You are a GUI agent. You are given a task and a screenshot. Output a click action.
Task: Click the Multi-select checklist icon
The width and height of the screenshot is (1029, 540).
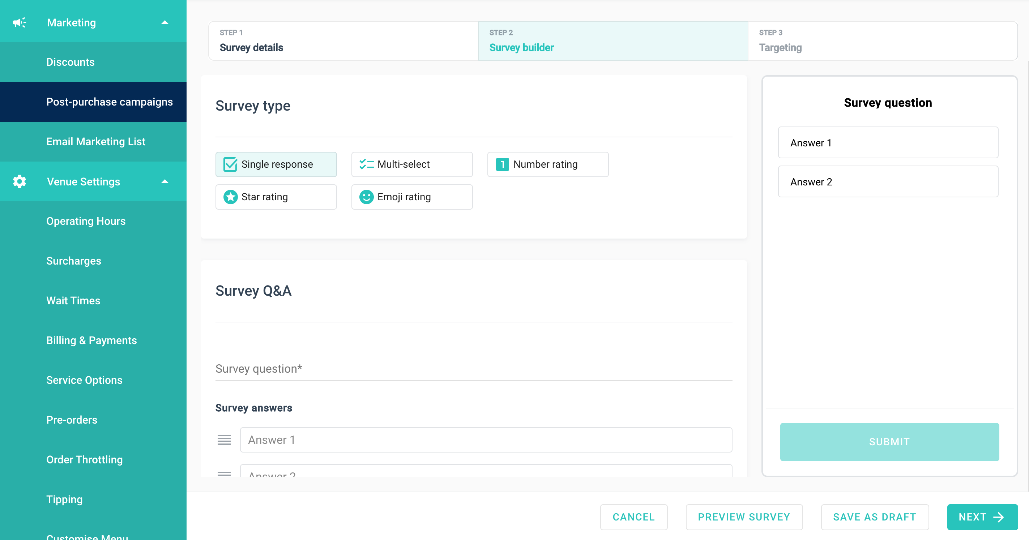tap(366, 164)
